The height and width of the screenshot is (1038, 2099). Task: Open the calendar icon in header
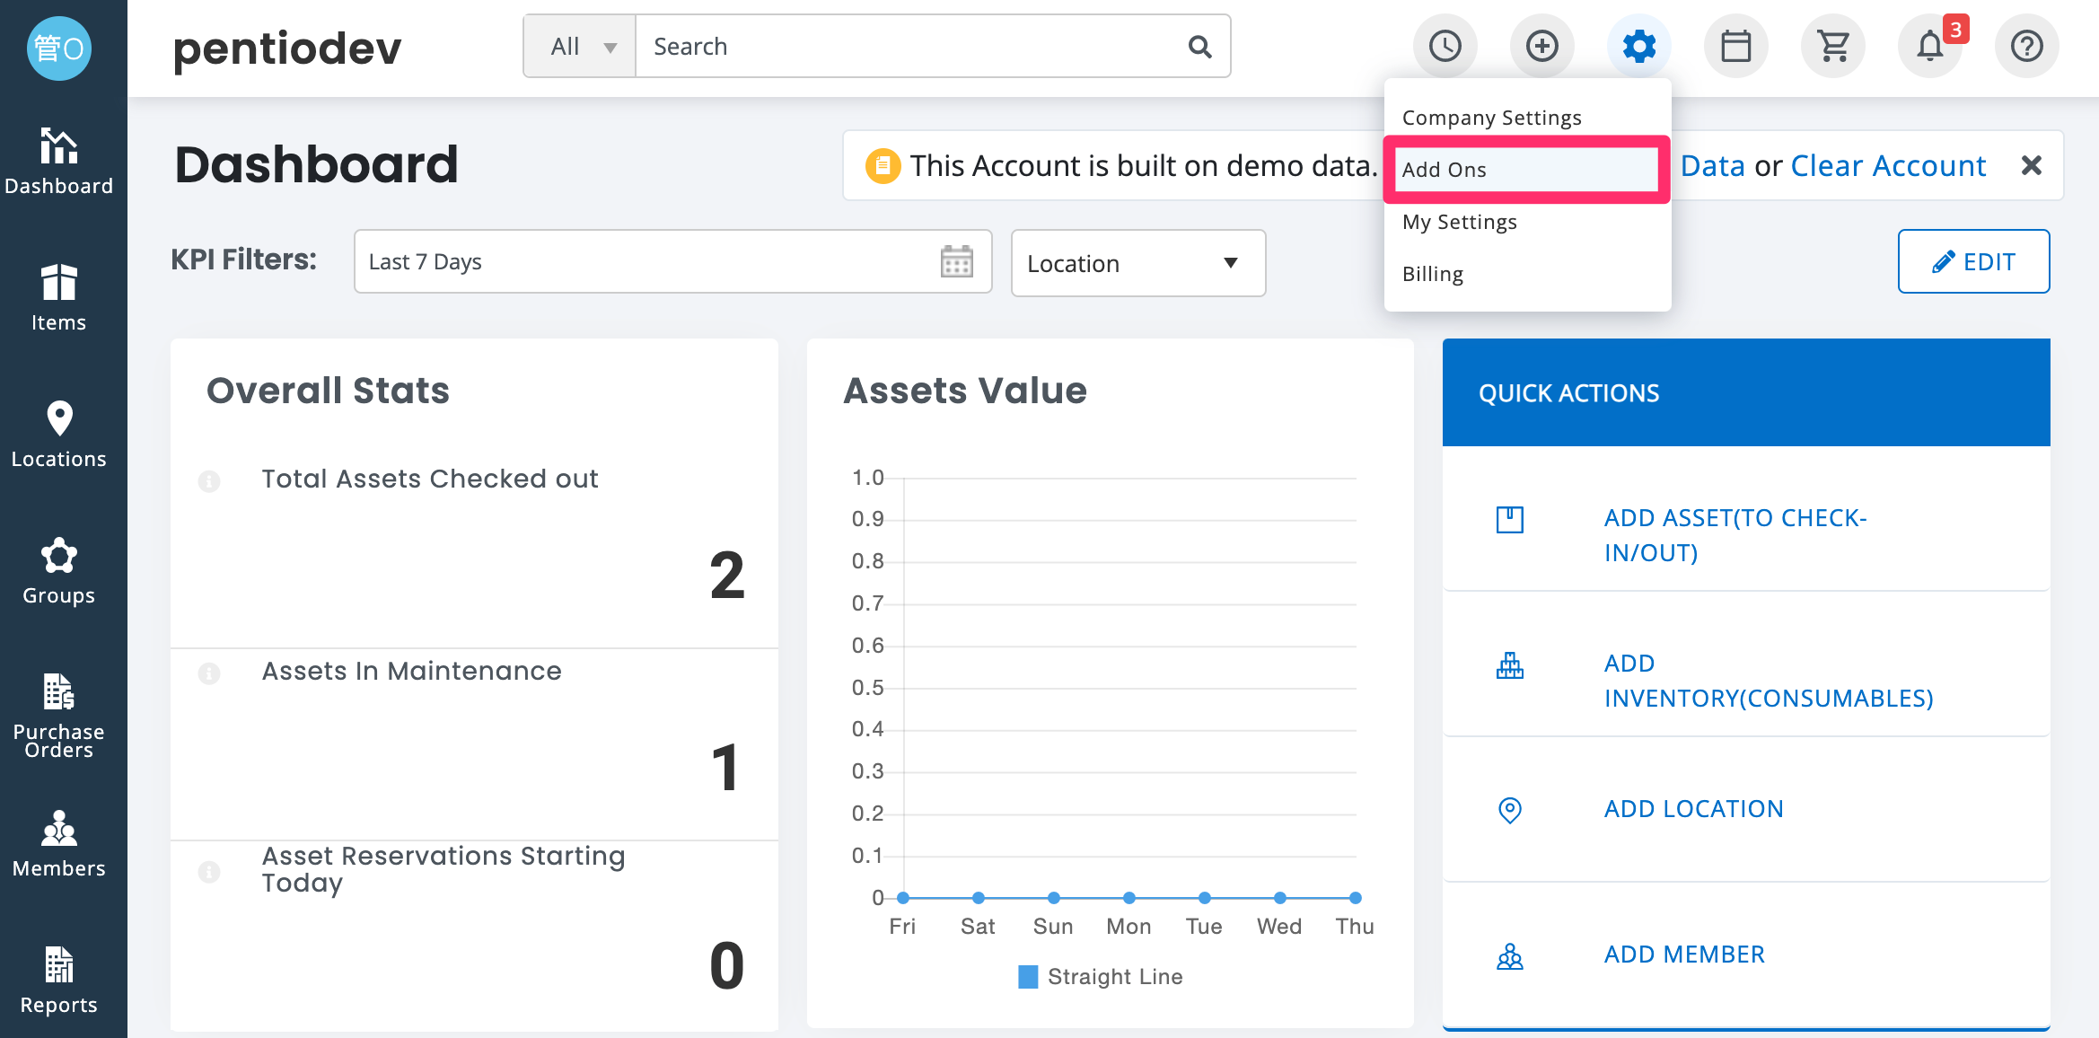coord(1735,46)
